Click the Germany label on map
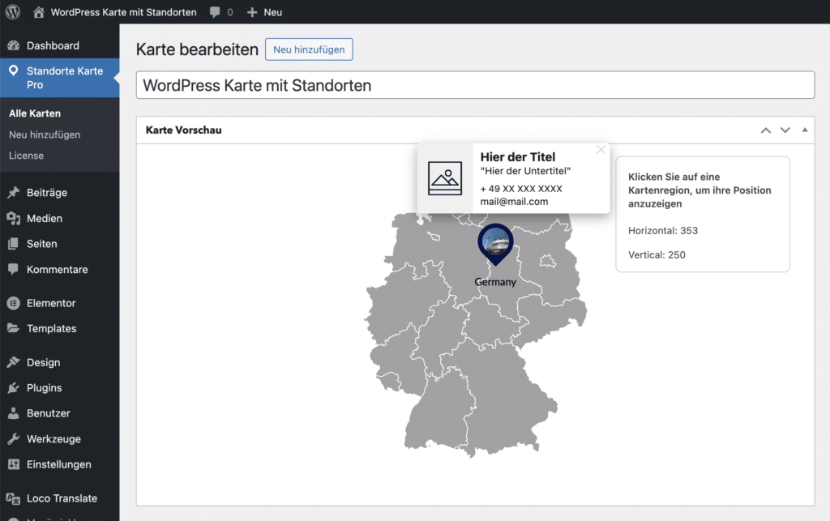The height and width of the screenshot is (521, 830). pos(495,282)
